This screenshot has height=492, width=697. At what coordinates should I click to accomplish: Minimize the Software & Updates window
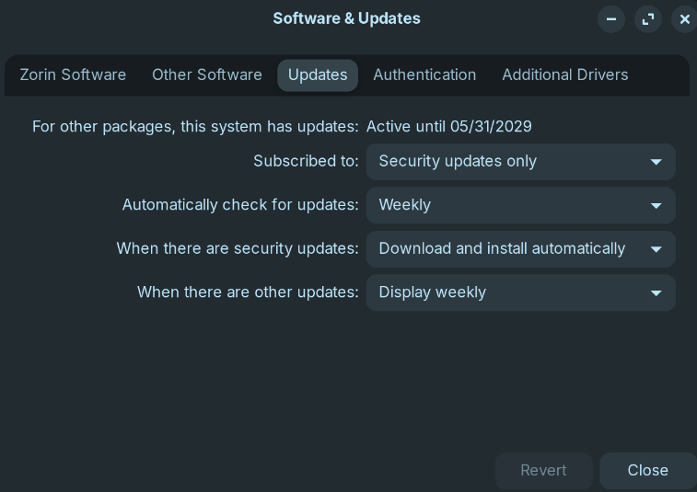(x=611, y=19)
